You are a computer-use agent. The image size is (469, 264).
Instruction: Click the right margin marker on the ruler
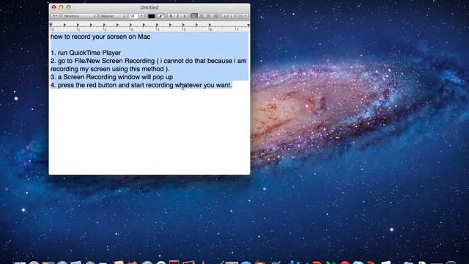248,26
